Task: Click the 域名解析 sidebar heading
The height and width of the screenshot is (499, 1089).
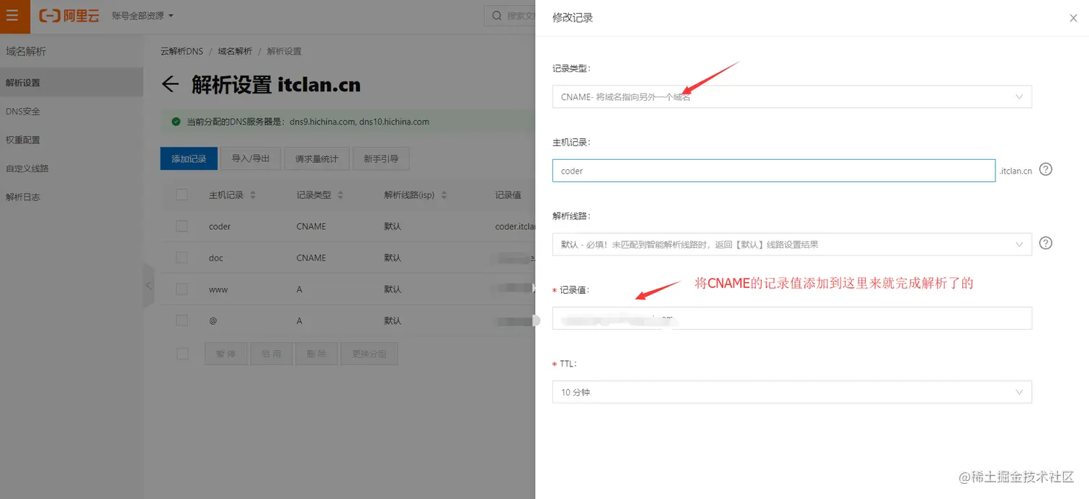Action: [x=26, y=51]
